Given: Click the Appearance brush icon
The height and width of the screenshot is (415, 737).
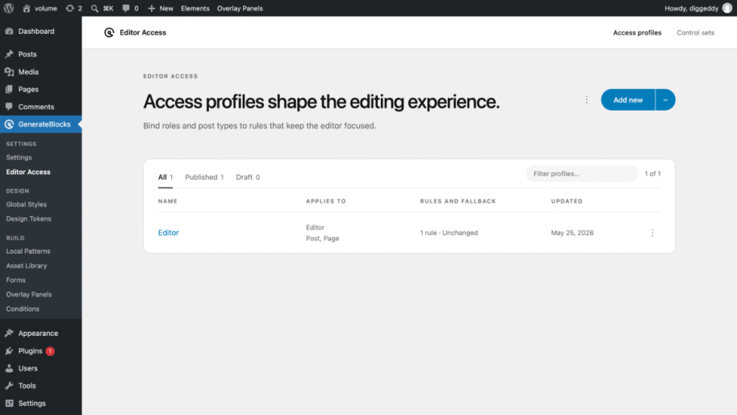Looking at the screenshot, I should 9,333.
